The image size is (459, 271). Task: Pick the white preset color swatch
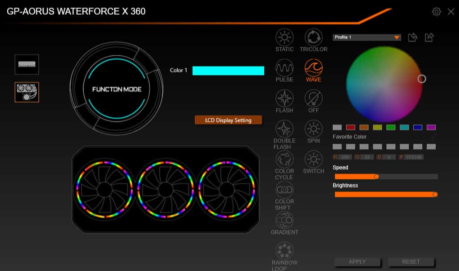click(337, 128)
